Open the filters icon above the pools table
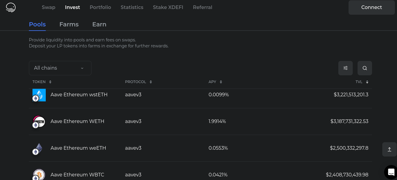 345,68
